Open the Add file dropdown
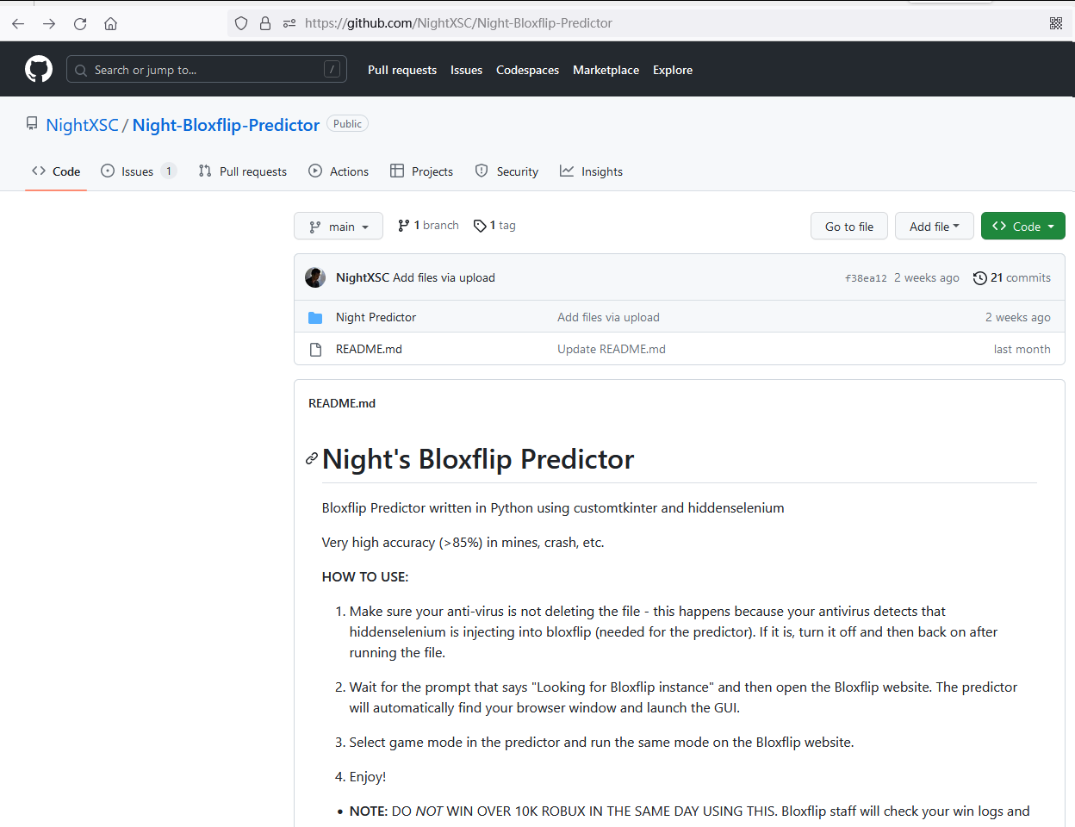1075x827 pixels. pos(934,227)
